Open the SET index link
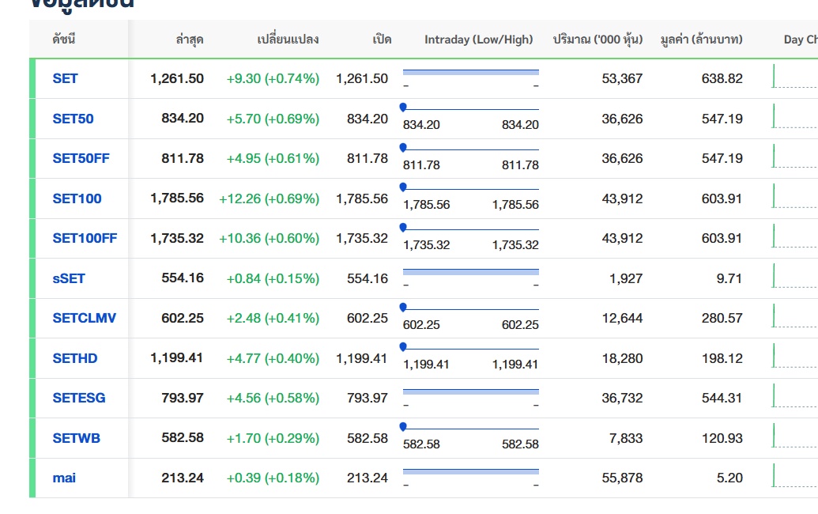The width and height of the screenshot is (818, 514). [x=66, y=78]
